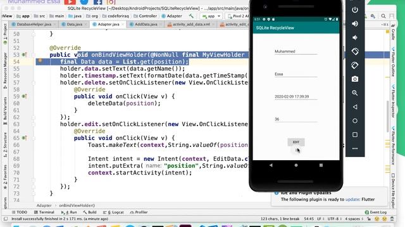Click the date field 2020-02-09 in emulator
Viewport: 405px width, 227px height.
[296, 96]
